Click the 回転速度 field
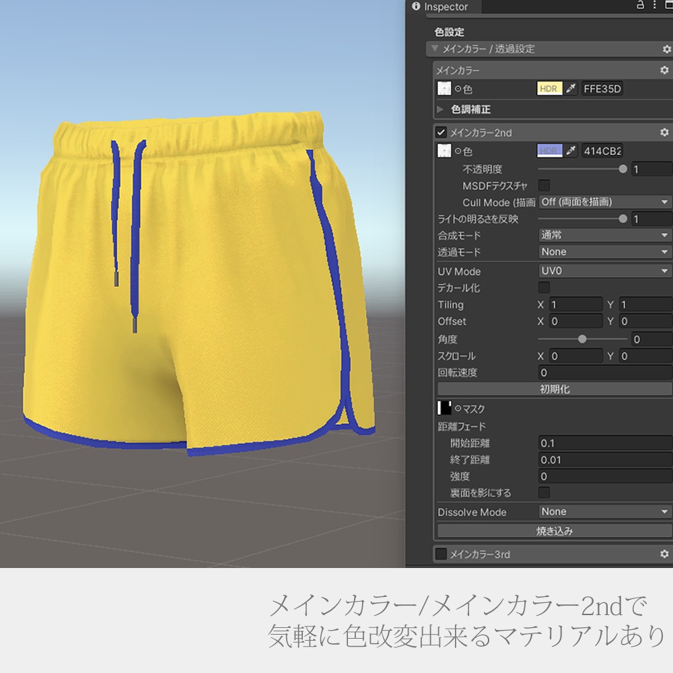Viewport: 673px width, 673px height. pos(605,373)
